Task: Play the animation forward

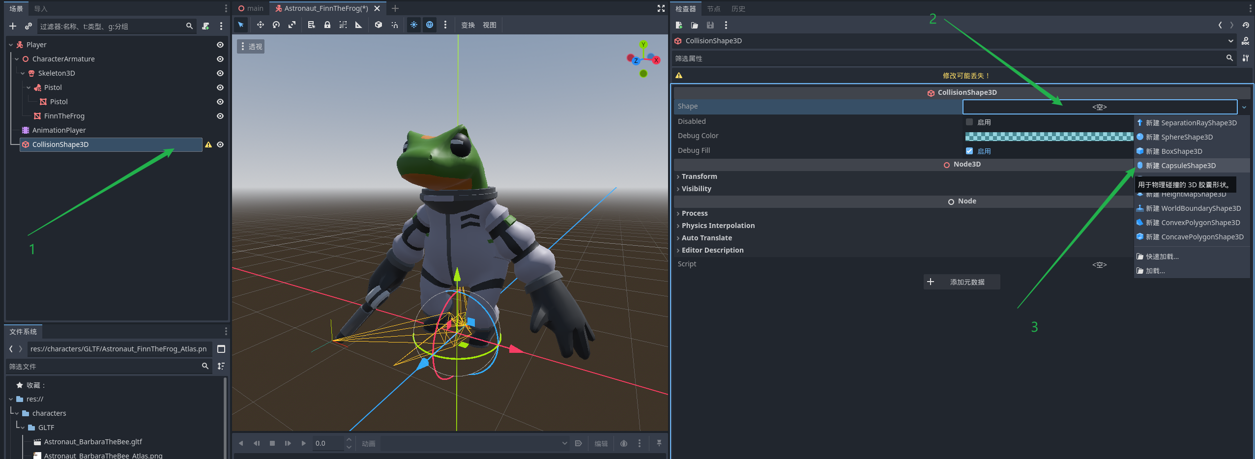Action: tap(304, 443)
